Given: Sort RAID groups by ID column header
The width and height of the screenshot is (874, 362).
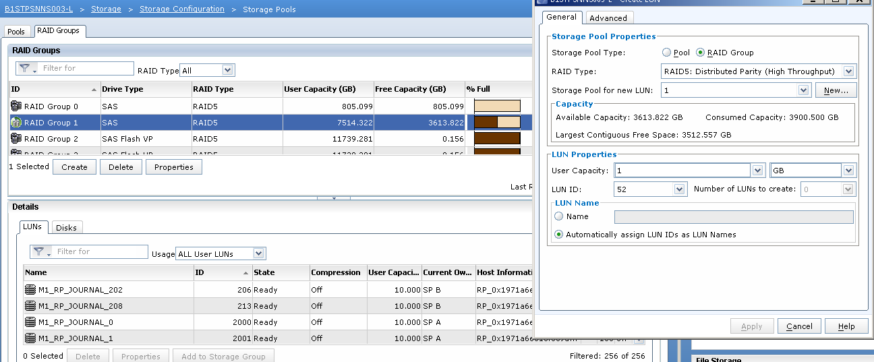Looking at the screenshot, I should point(55,89).
